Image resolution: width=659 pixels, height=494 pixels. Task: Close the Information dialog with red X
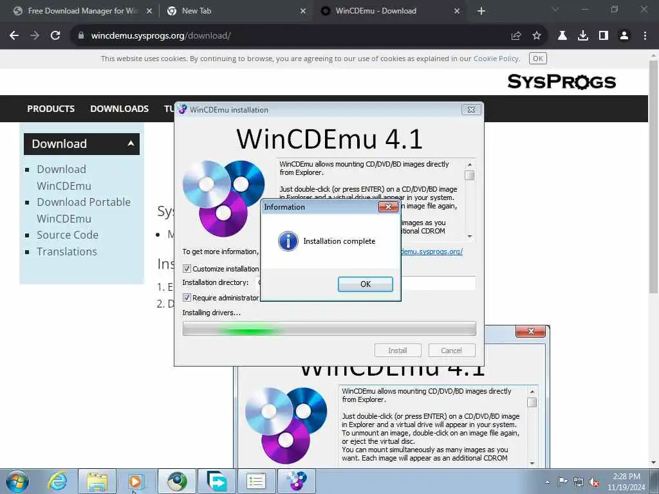[x=388, y=206]
